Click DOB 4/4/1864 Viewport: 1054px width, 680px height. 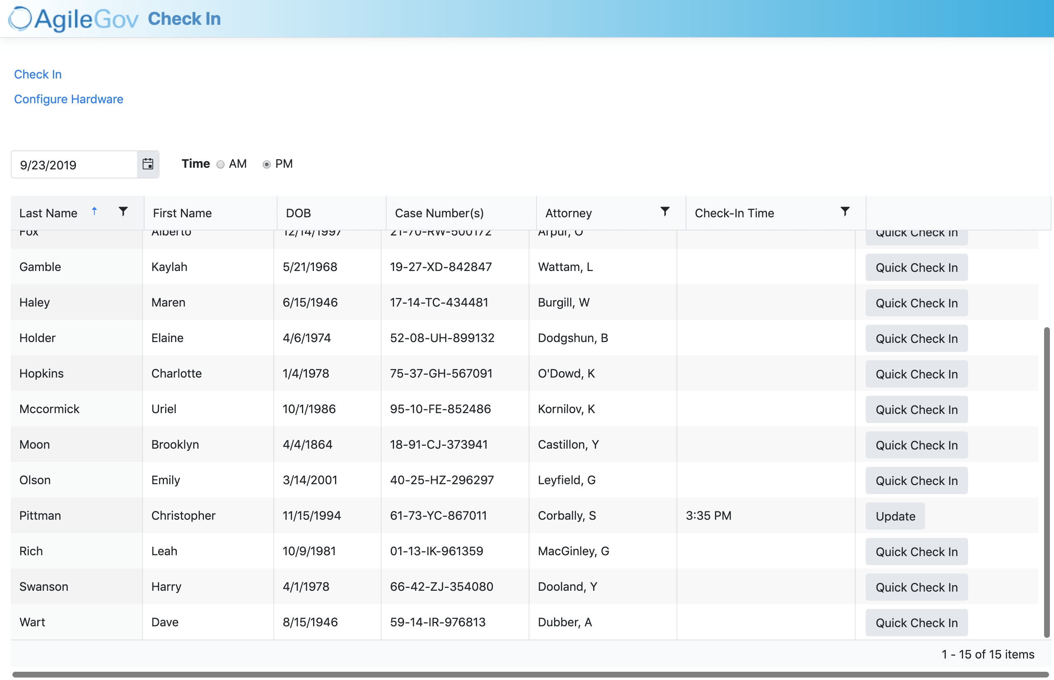click(x=307, y=445)
